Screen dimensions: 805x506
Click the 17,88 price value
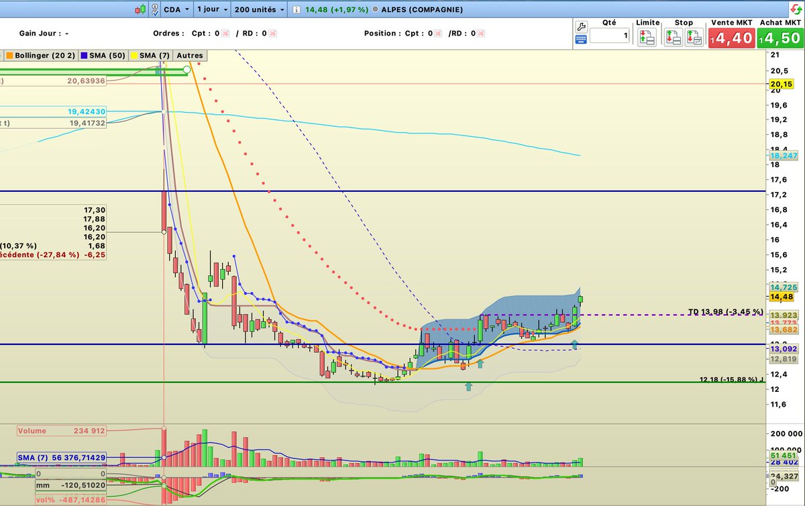[x=94, y=219]
